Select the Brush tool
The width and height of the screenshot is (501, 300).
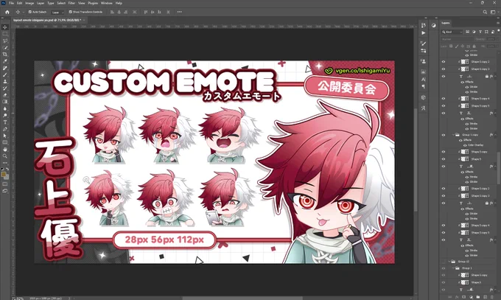tap(5, 75)
